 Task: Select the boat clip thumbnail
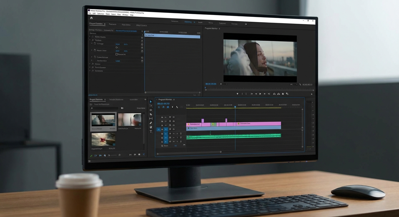click(x=103, y=139)
